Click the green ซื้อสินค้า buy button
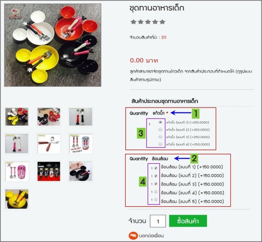The image size is (262, 242). 188,221
